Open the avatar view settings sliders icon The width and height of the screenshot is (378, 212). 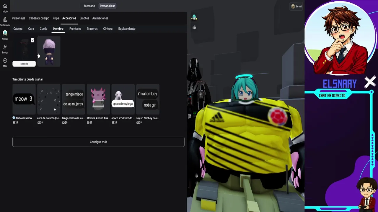194,27
